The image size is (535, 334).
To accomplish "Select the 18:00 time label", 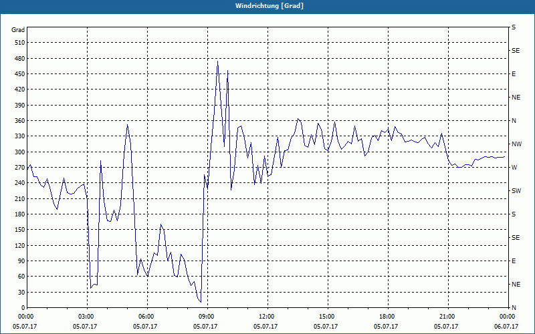I will (388, 317).
